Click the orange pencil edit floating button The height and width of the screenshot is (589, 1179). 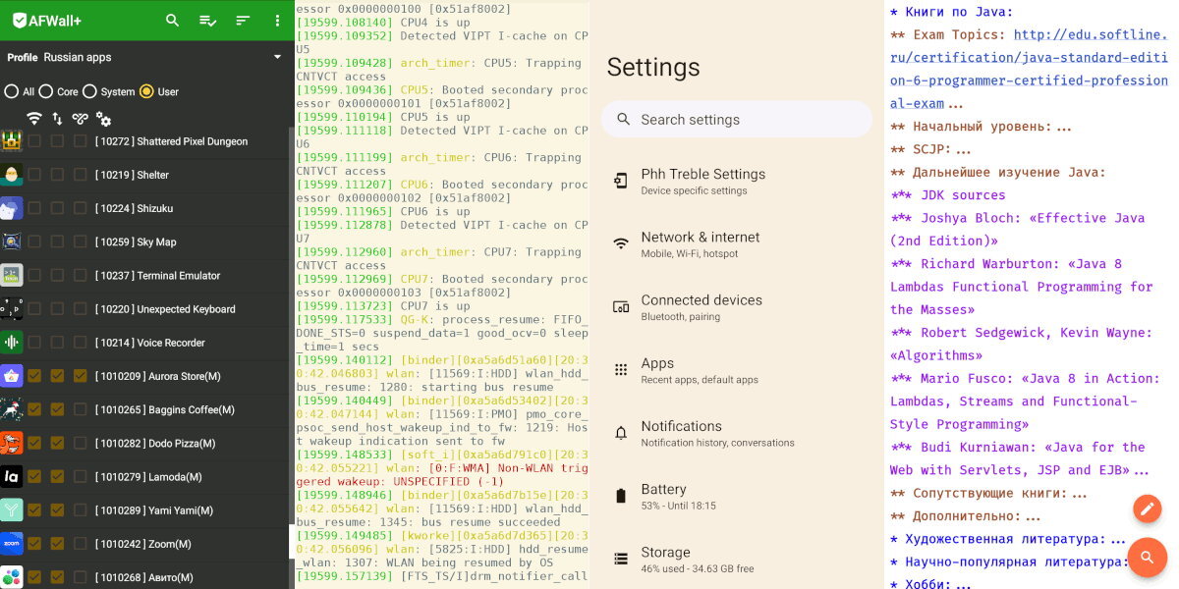[x=1147, y=509]
